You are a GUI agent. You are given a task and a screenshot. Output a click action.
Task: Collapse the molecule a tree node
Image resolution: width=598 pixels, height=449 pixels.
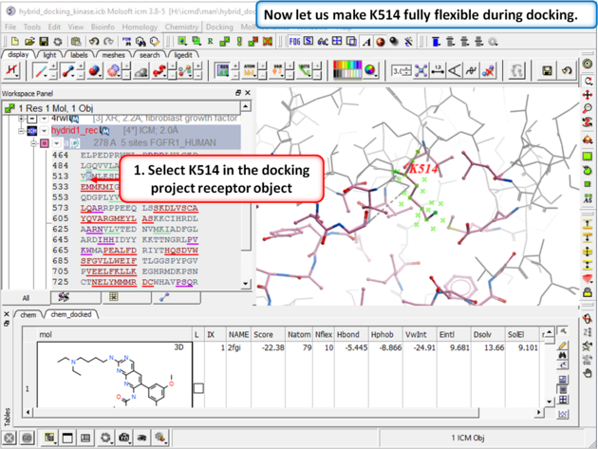(x=33, y=142)
